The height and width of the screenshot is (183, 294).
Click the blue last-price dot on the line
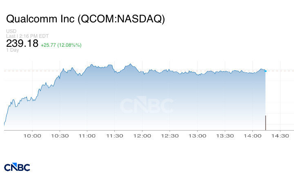265,71
